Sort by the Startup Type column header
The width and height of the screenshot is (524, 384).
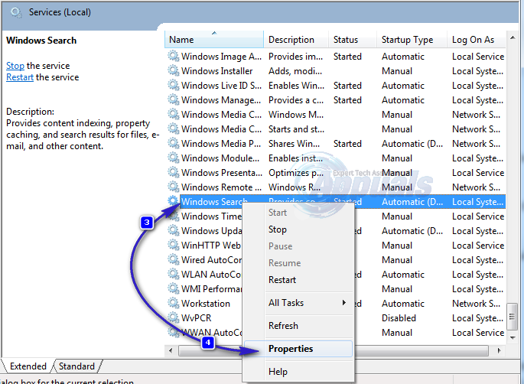coord(412,40)
